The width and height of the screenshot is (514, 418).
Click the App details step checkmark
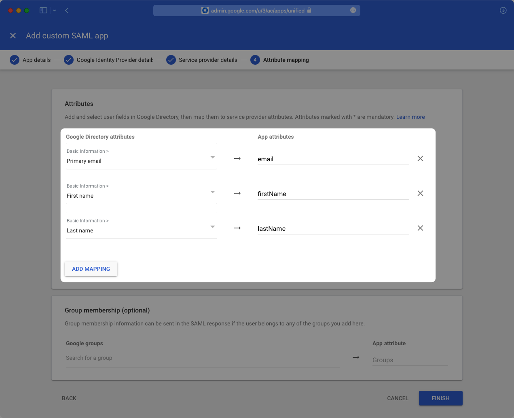tap(15, 60)
